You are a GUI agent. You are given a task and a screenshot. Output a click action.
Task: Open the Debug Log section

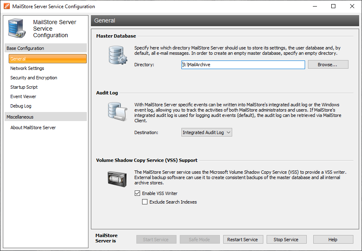click(x=21, y=106)
